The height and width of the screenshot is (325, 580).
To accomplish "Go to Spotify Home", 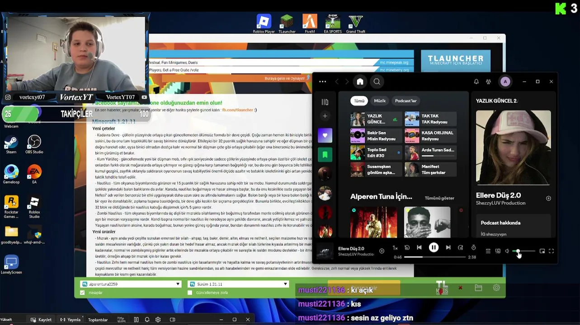I will (360, 82).
